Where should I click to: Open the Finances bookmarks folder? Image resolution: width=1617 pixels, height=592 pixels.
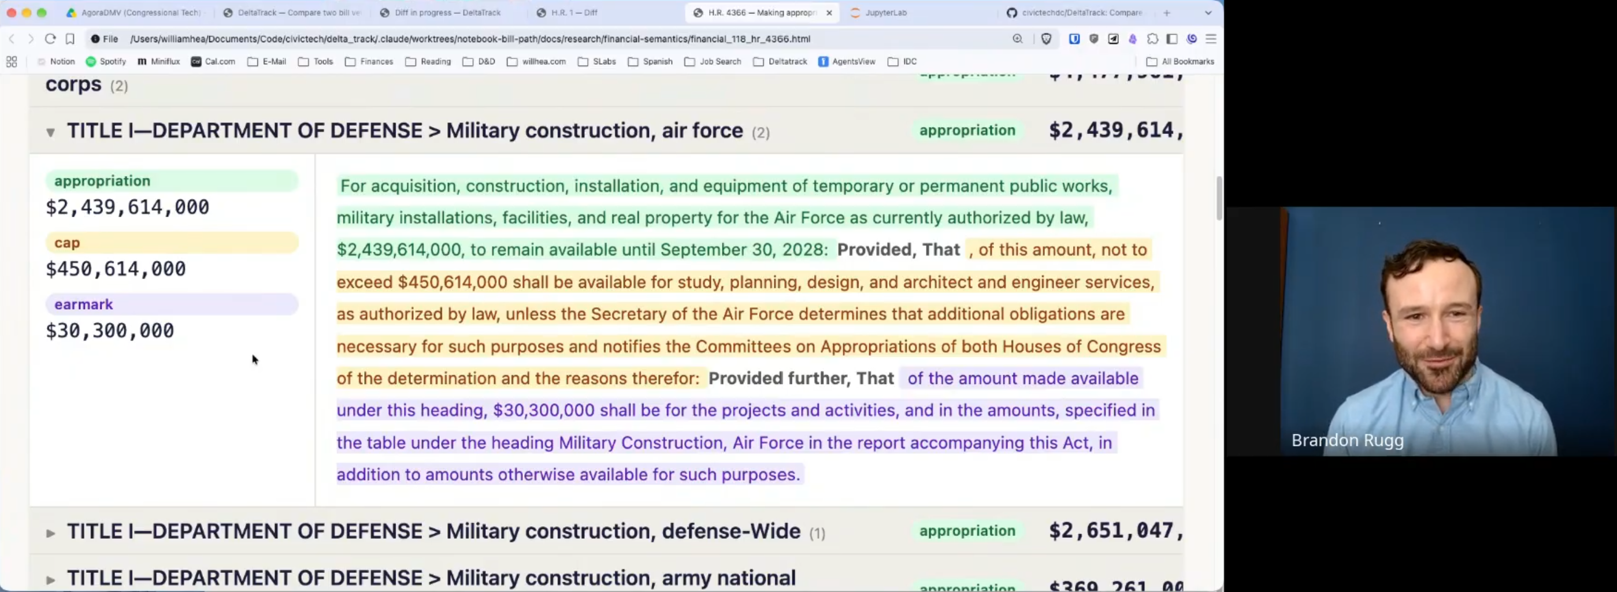tap(369, 61)
